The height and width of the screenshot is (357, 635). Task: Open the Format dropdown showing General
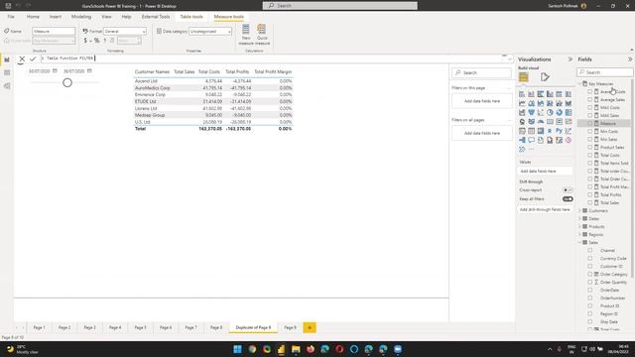tap(125, 31)
